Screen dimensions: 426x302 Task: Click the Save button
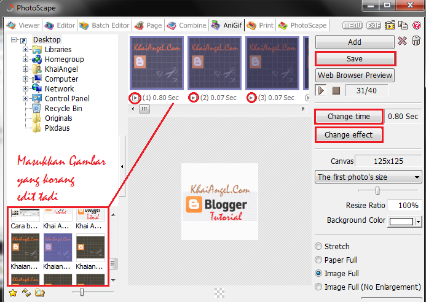355,58
